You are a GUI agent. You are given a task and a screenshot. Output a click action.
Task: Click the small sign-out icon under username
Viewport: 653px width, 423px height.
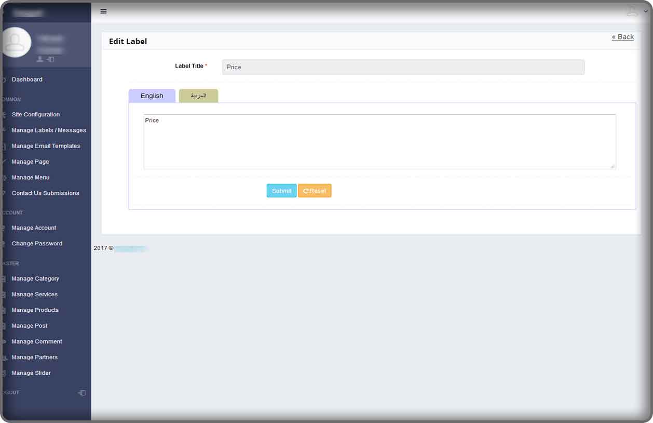point(50,60)
